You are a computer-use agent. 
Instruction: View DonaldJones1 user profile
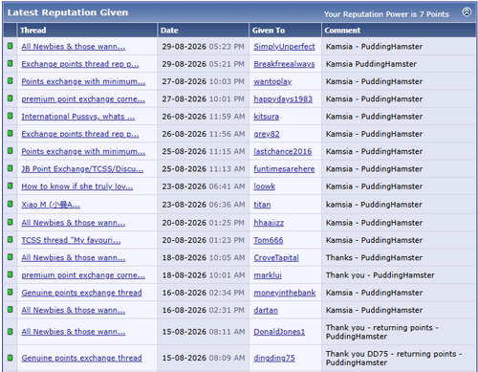pyautogui.click(x=279, y=332)
